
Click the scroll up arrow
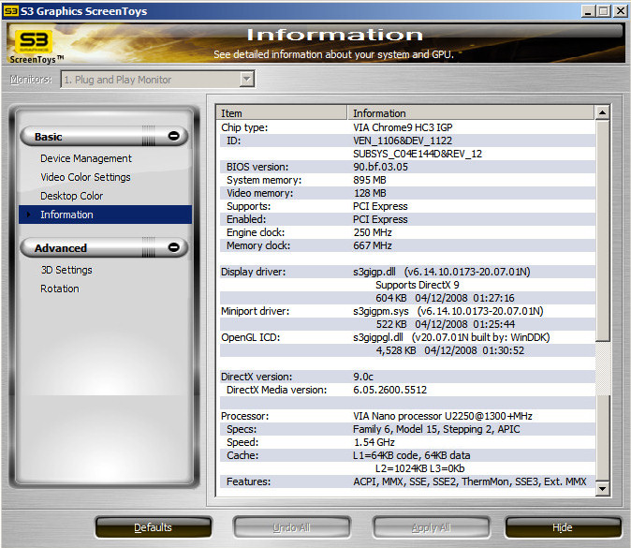point(602,112)
